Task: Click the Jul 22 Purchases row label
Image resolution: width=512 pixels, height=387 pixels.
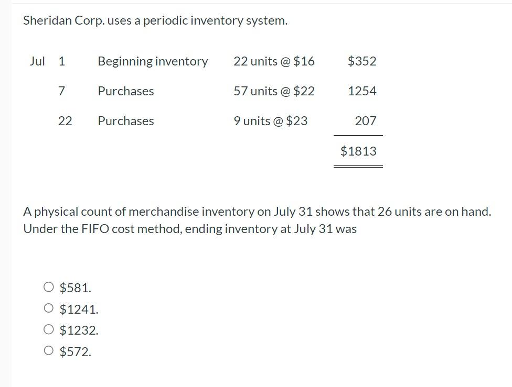Action: pyautogui.click(x=125, y=121)
